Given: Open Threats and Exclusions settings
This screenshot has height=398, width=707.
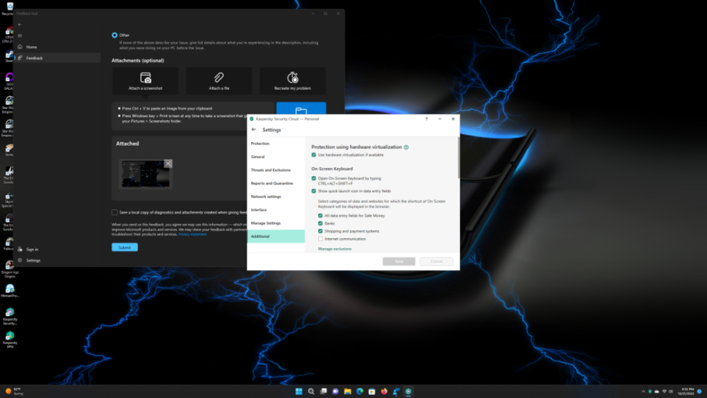Looking at the screenshot, I should pos(276,170).
